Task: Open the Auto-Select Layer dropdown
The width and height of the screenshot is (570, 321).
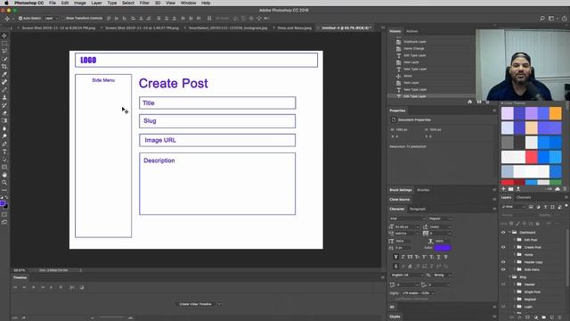Action: coord(51,18)
